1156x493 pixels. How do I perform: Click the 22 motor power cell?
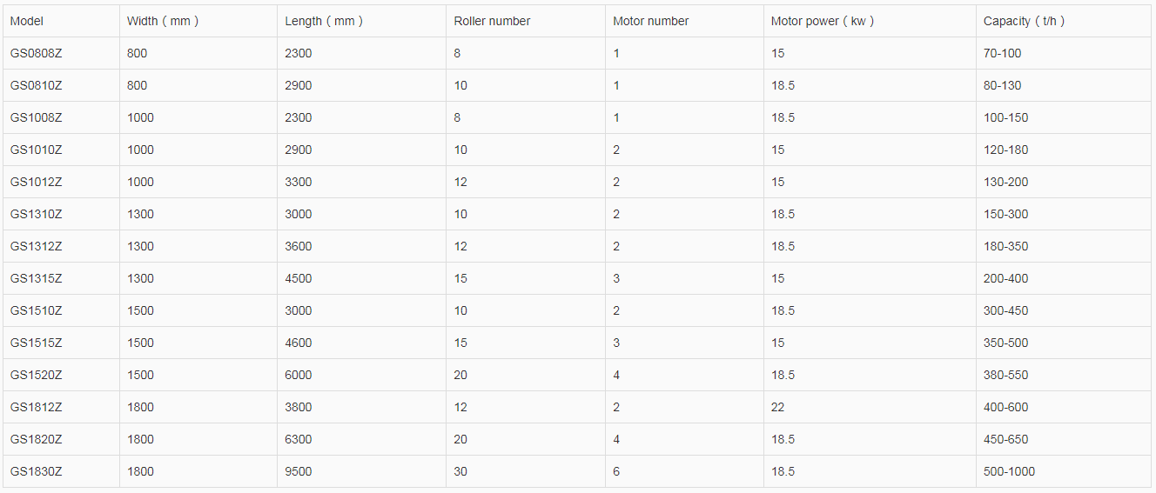tap(777, 407)
